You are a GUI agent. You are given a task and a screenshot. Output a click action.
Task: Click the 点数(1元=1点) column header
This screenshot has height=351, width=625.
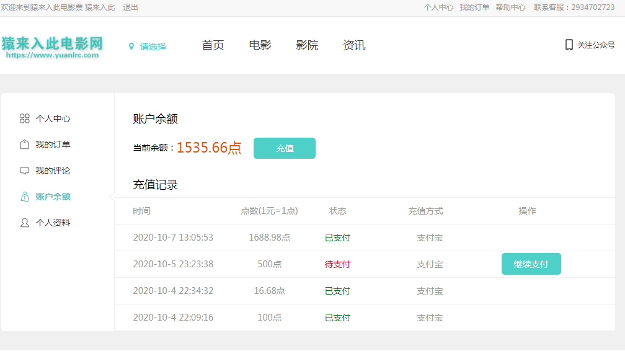269,211
